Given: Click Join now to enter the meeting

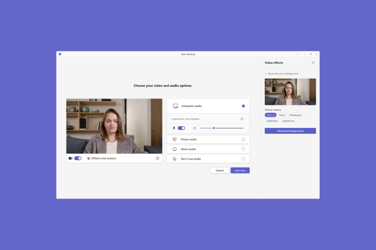Looking at the screenshot, I should [x=240, y=170].
